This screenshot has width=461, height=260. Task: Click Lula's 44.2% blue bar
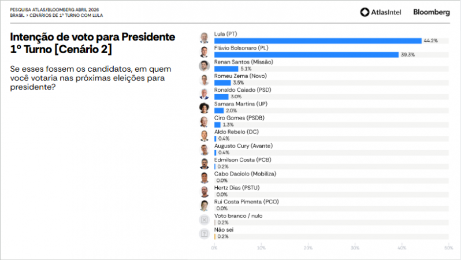[x=318, y=40]
